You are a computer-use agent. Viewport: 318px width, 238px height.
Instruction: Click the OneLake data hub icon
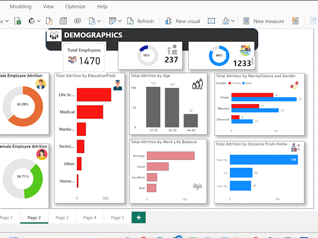(32, 21)
